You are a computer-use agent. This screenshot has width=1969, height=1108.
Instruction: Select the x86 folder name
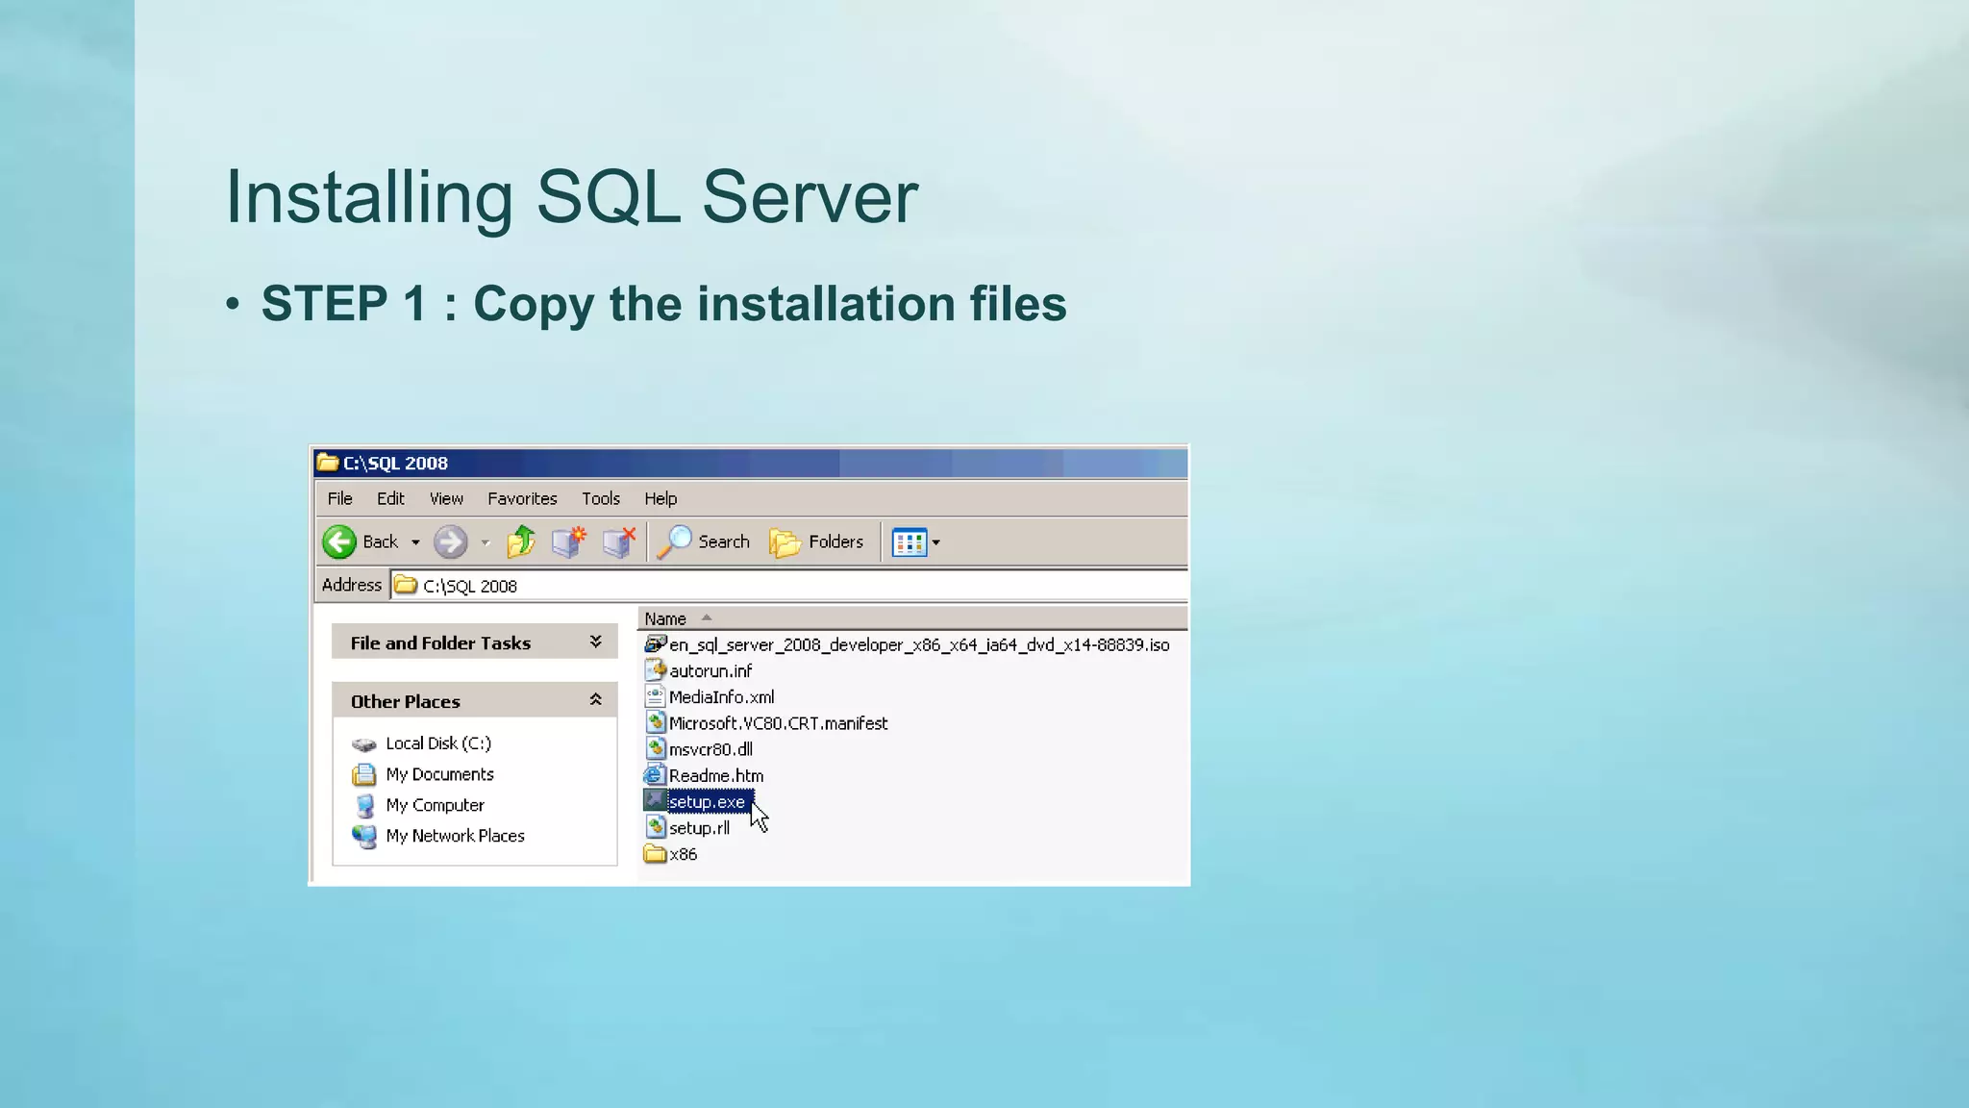click(x=683, y=854)
